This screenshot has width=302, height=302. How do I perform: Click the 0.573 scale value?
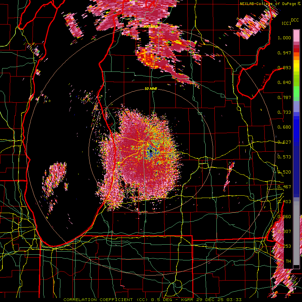[284, 157]
